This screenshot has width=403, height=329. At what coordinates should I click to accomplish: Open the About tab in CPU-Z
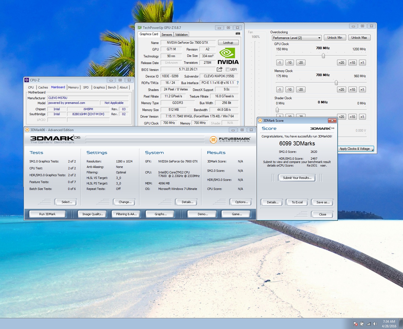tap(124, 87)
